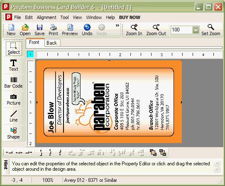The width and height of the screenshot is (225, 186).
Task: Send selected object to back
Action: pos(163,153)
